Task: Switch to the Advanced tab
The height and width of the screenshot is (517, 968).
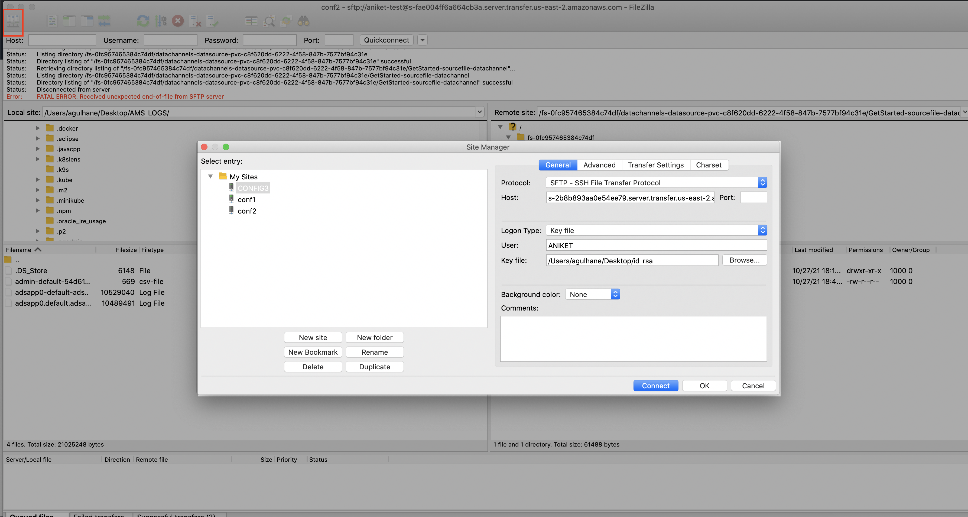Action: click(599, 165)
